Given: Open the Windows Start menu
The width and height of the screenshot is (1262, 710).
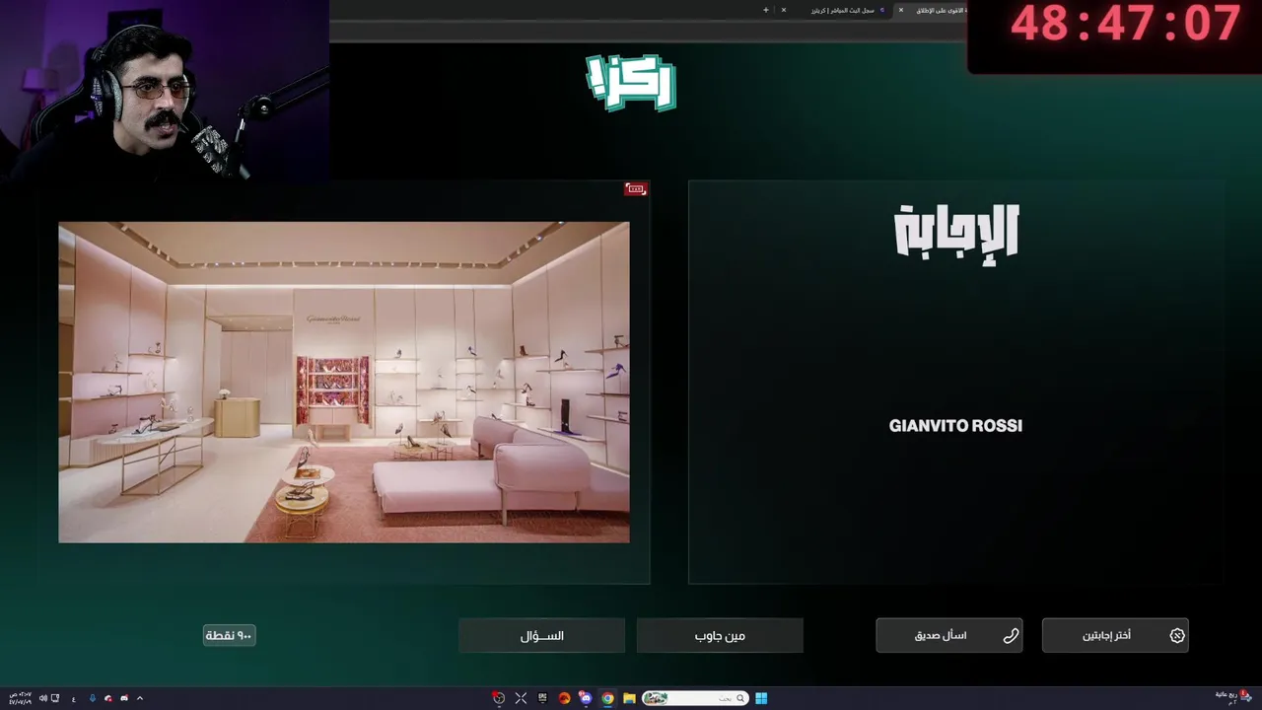Looking at the screenshot, I should 761,698.
